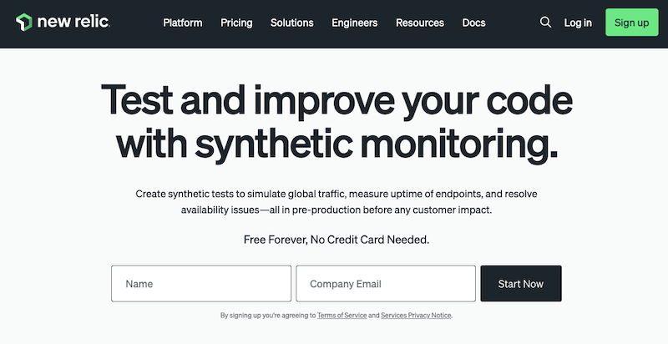Click the Create synthetic tests description paragraph
The image size is (668, 344).
337,202
